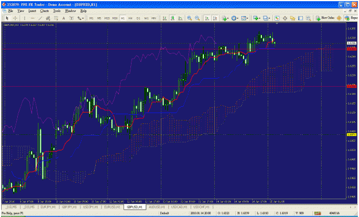Switch timeframe to M15
This screenshot has height=217, width=359.
107,18
